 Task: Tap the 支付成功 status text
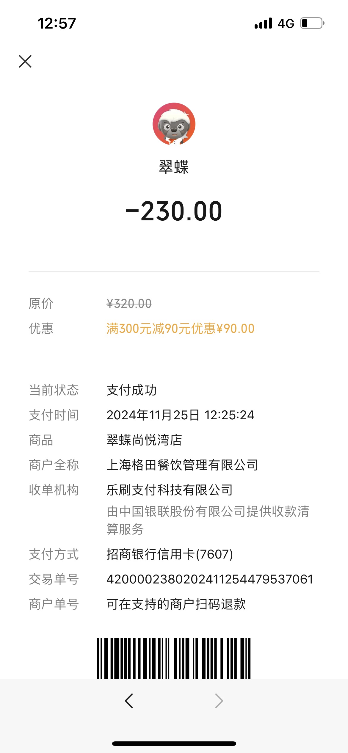point(131,390)
